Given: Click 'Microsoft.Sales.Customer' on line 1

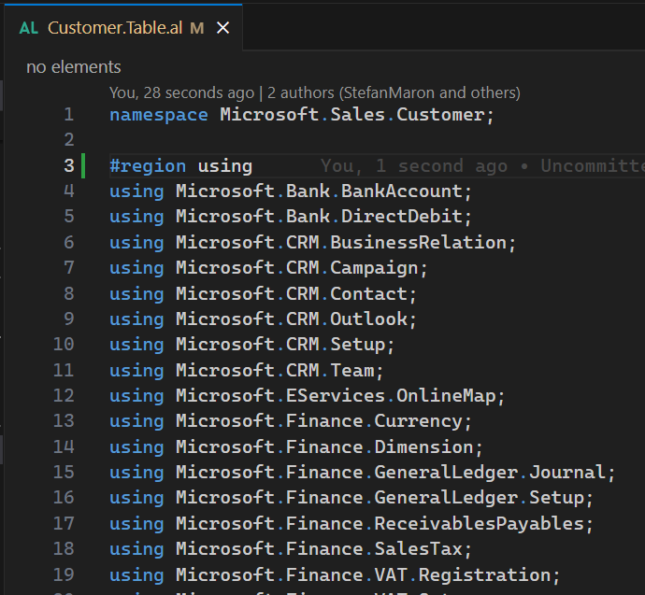Looking at the screenshot, I should tap(352, 115).
